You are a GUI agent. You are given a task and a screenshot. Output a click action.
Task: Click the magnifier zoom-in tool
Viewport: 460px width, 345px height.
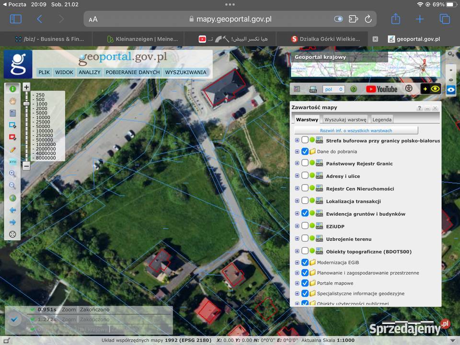12,174
